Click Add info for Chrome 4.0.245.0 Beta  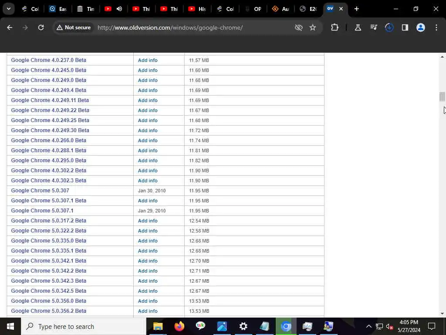(148, 70)
